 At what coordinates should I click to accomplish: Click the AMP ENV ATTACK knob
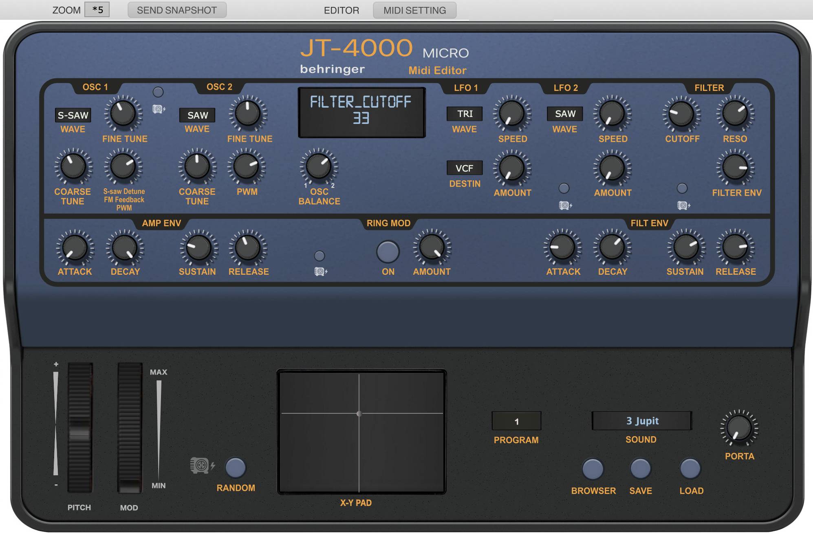(x=75, y=248)
